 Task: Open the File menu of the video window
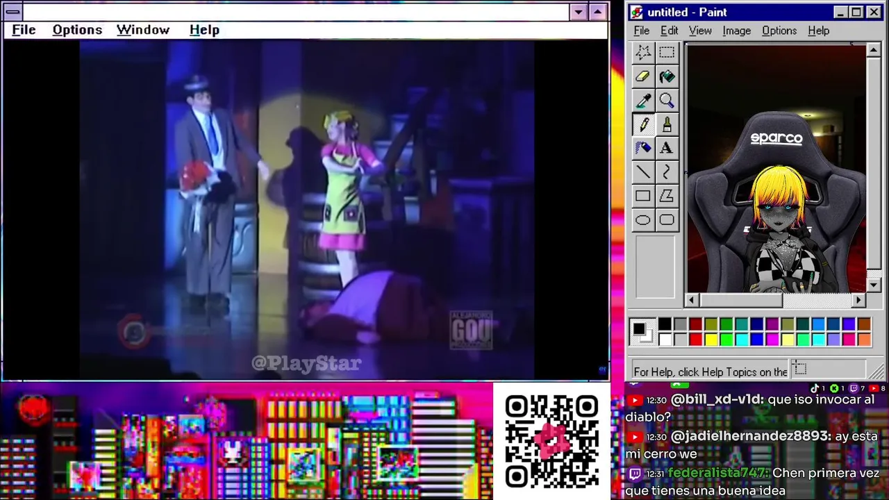[x=24, y=30]
